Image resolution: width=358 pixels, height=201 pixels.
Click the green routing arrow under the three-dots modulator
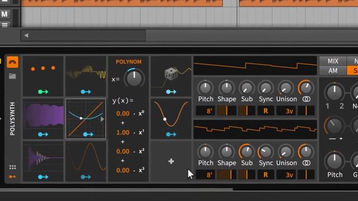(43, 92)
